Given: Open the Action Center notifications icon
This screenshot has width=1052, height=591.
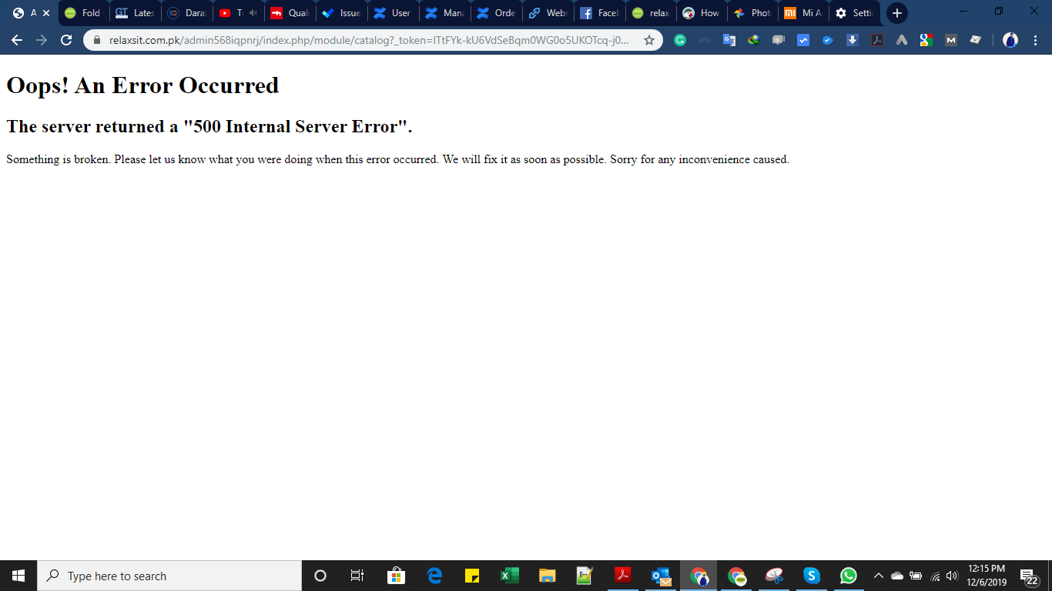Looking at the screenshot, I should [1029, 576].
